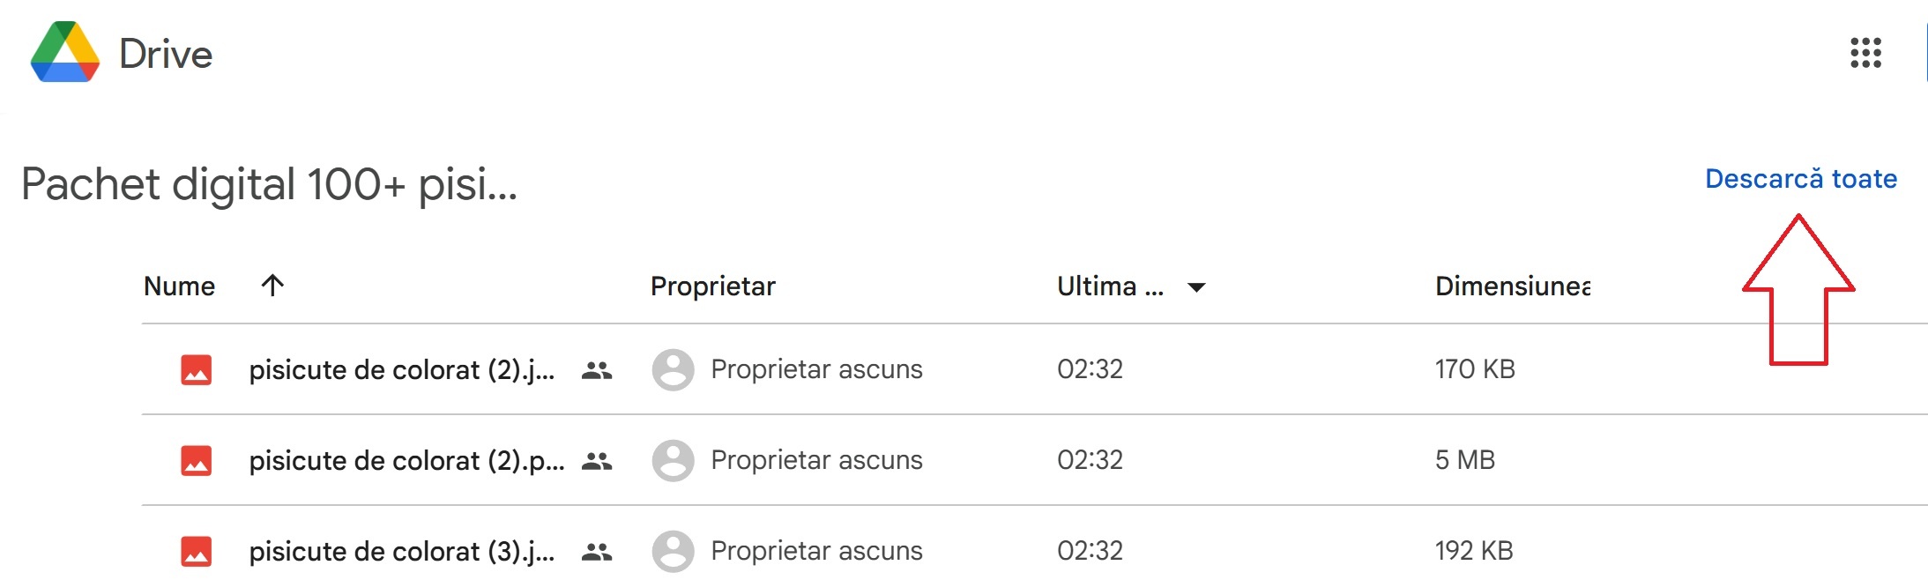Click the Google Drive logo
This screenshot has width=1928, height=580.
65,53
